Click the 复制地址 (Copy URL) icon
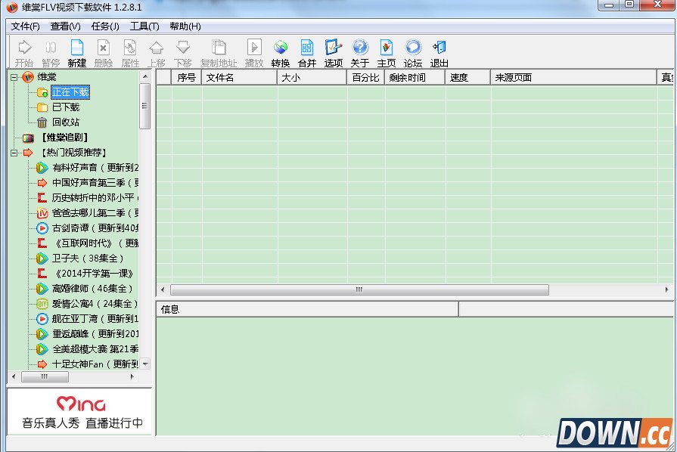This screenshot has width=677, height=452. [x=219, y=51]
